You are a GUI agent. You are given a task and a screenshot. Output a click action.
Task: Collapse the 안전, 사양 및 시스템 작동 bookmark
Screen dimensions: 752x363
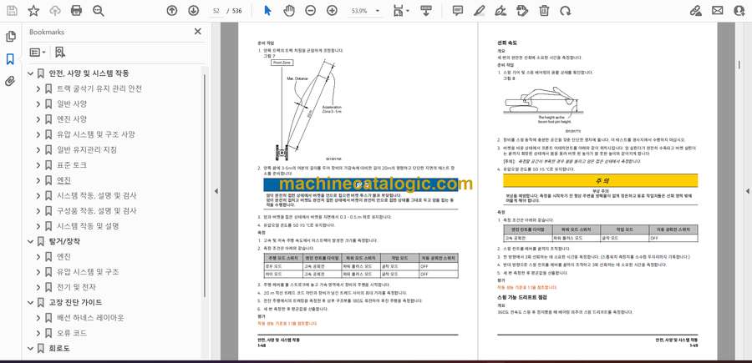(30, 73)
